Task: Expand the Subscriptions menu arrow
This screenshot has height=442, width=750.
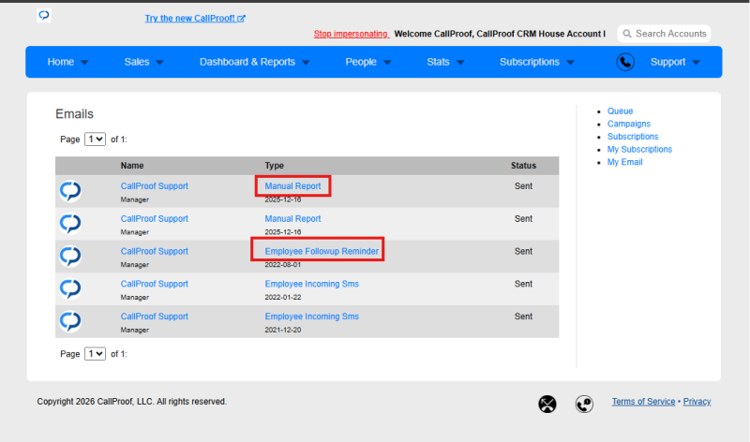Action: tap(570, 63)
